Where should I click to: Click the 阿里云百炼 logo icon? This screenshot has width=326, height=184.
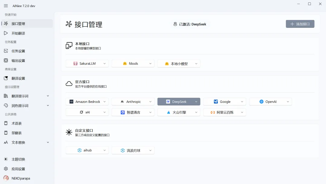click(x=213, y=112)
